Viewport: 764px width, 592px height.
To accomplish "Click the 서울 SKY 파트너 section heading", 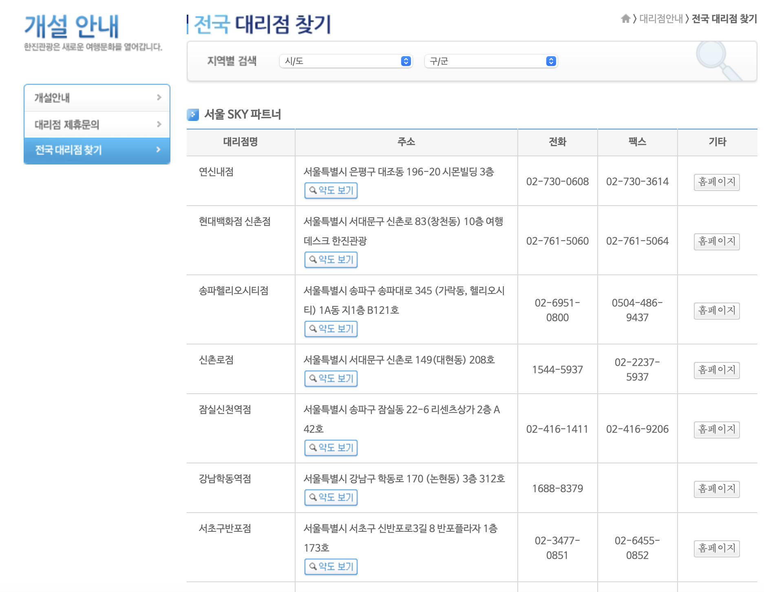I will (x=243, y=114).
